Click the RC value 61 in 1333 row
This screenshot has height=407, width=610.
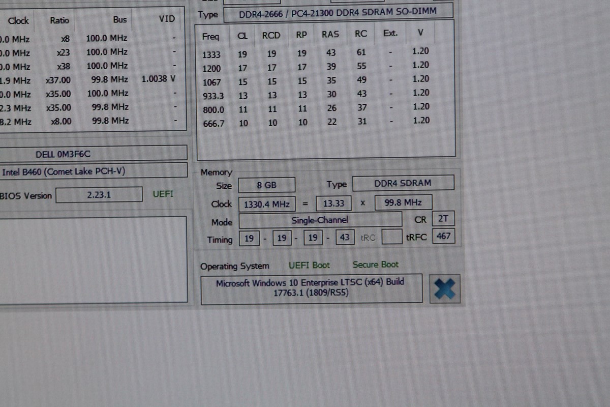361,51
